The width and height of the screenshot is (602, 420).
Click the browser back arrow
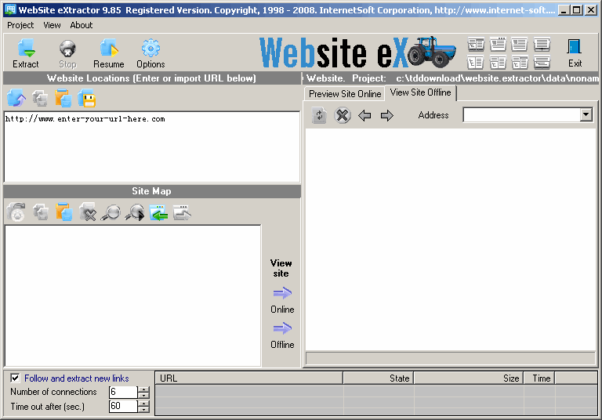pos(364,116)
